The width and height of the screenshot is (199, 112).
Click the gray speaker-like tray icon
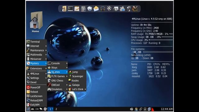click(132, 109)
